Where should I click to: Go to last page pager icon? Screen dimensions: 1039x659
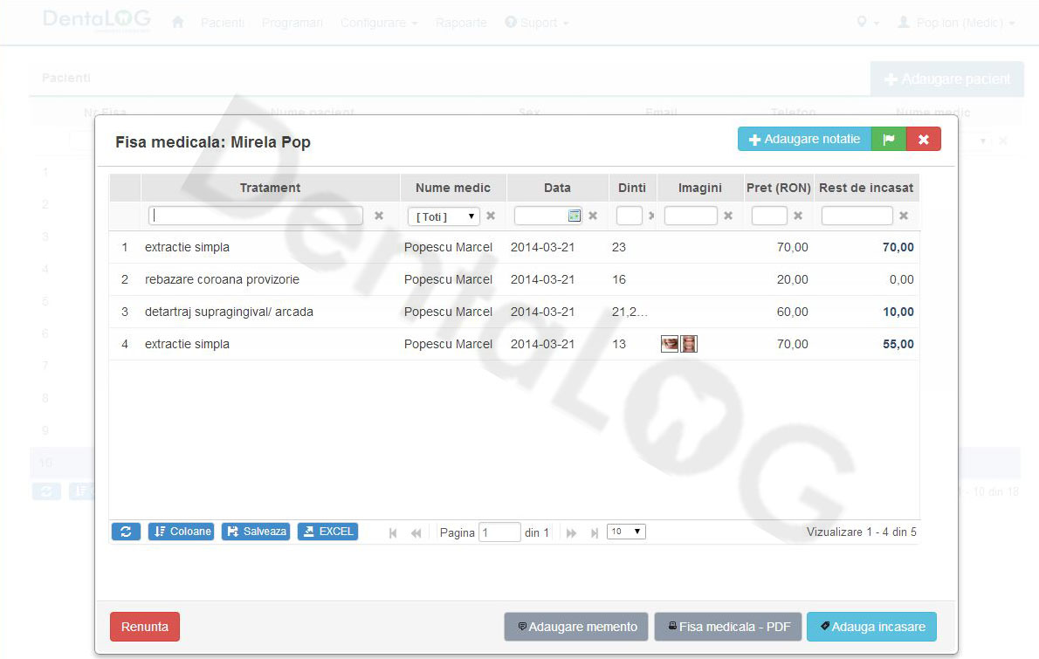[x=595, y=532]
